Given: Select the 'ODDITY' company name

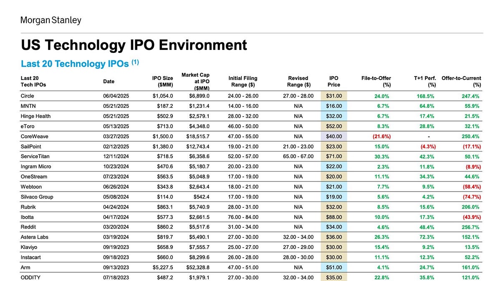Looking at the screenshot, I should (x=30, y=277).
